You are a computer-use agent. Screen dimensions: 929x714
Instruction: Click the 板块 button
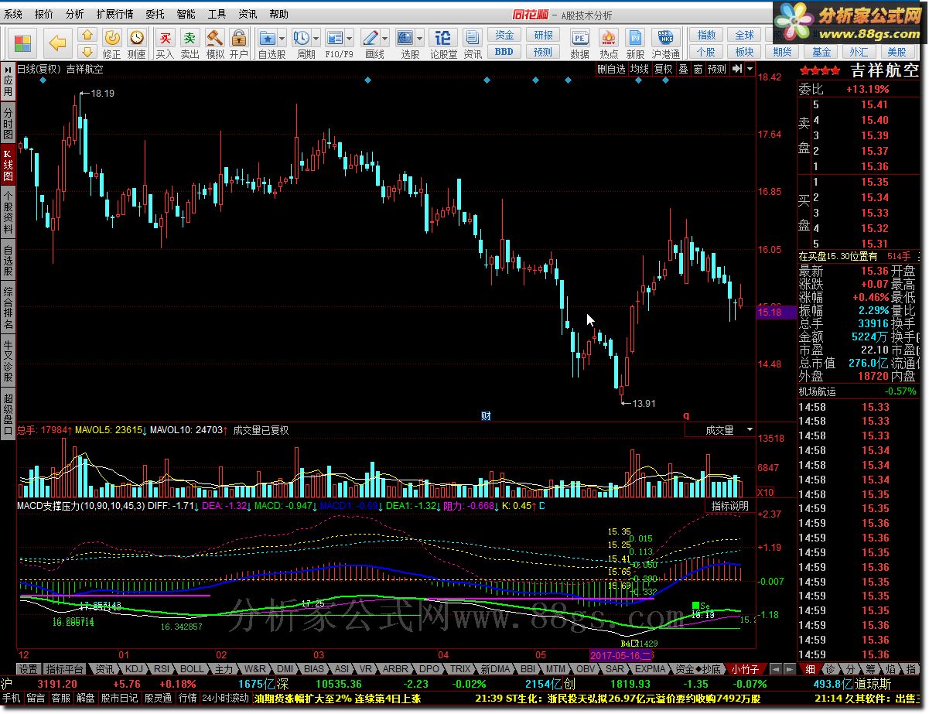click(744, 52)
